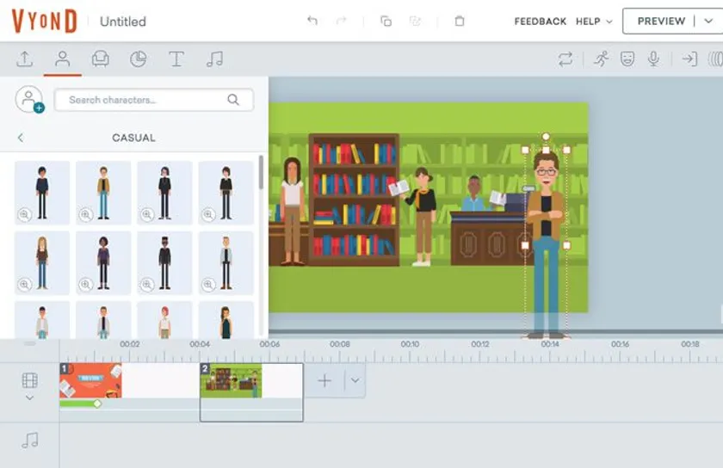Go back from the CASUAL category
The height and width of the screenshot is (468, 723).
click(x=21, y=138)
